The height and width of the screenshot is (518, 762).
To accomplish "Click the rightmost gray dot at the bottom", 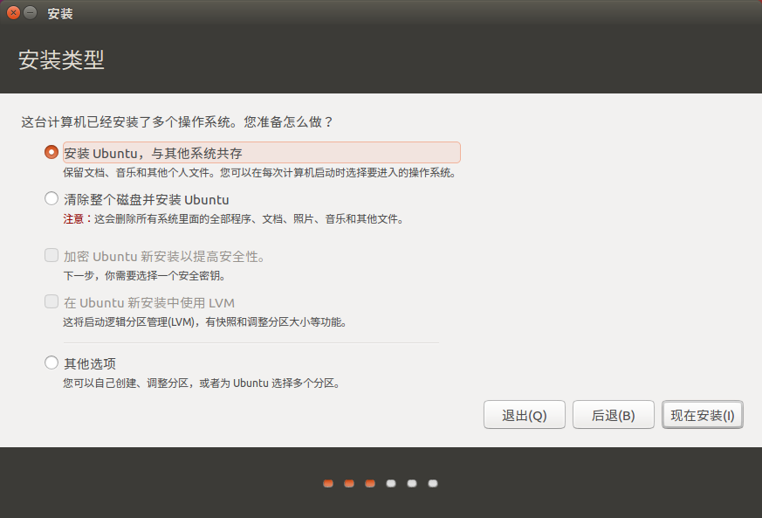I will click(432, 482).
